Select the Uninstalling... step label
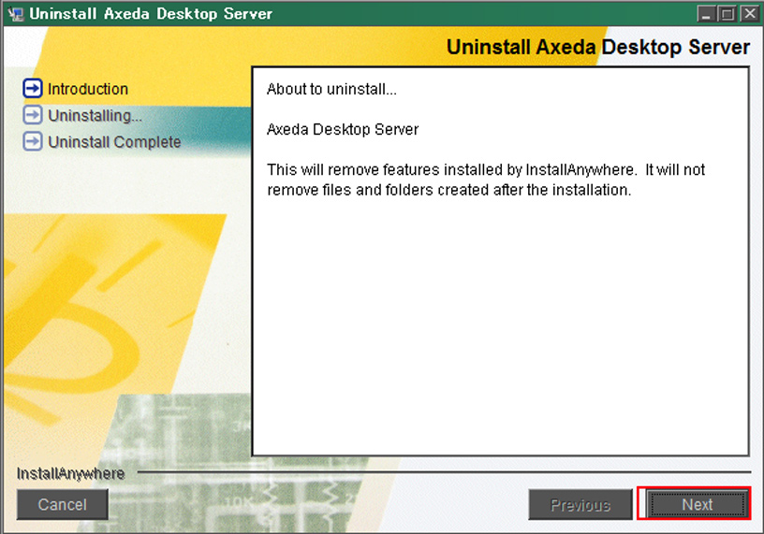 [95, 116]
